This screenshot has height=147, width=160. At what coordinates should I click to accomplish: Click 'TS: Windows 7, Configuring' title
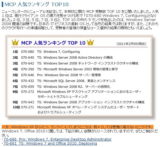58,52
